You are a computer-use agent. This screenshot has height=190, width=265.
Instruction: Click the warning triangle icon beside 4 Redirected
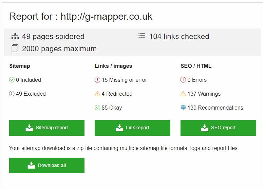point(97,94)
